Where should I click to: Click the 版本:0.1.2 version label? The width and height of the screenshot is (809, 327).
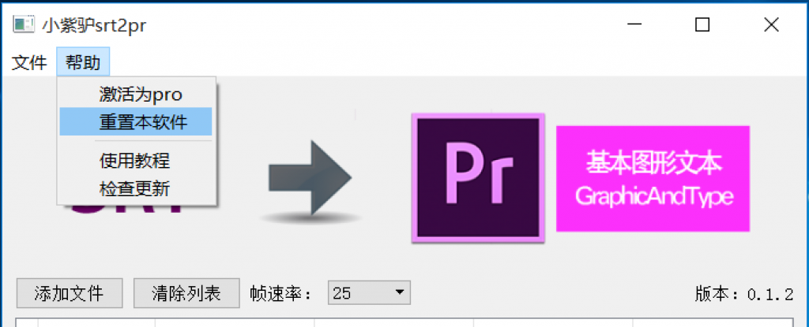[744, 294]
